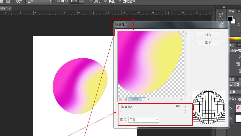Screen dimensions: 241x136
Task: Click 取消 to cancel the Spherize dialog
Action: tap(208, 43)
